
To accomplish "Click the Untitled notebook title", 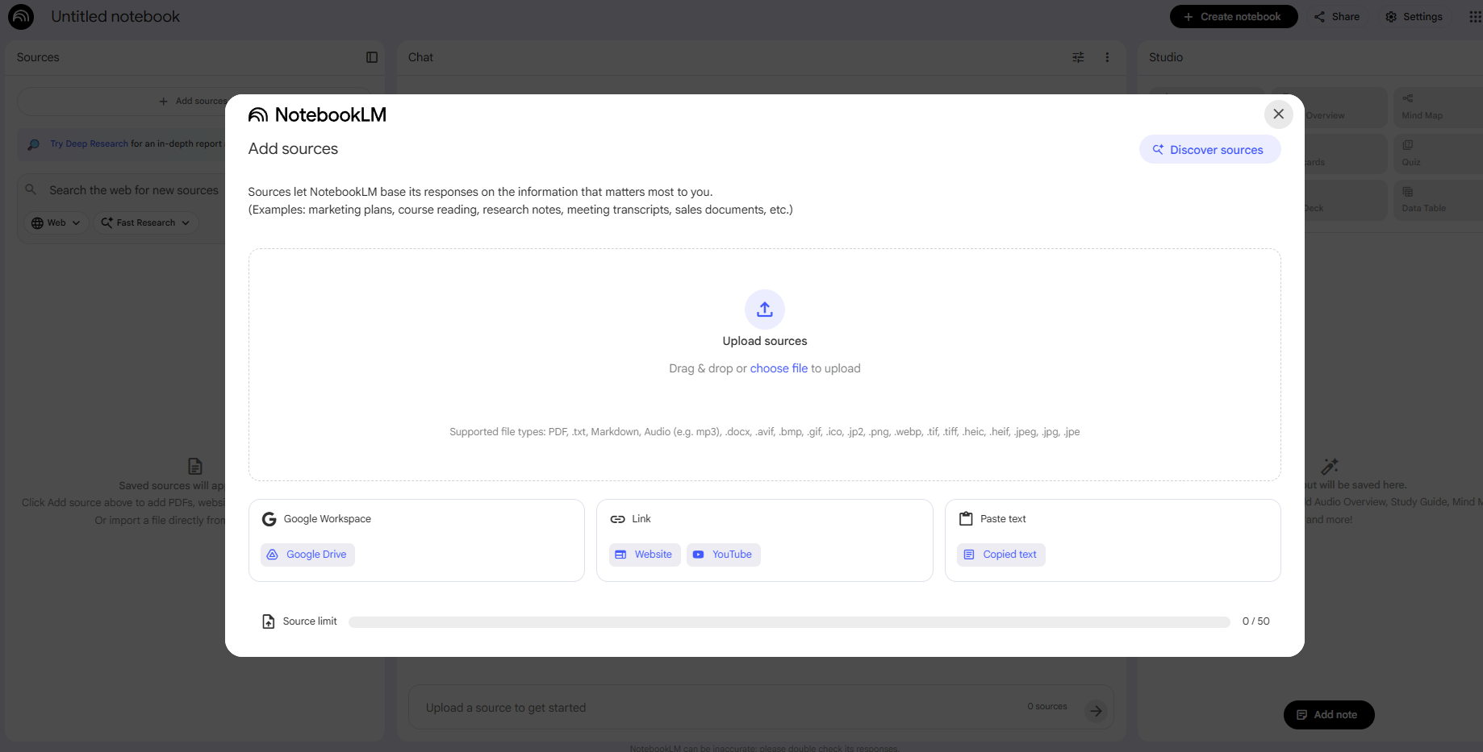I will pos(115,17).
